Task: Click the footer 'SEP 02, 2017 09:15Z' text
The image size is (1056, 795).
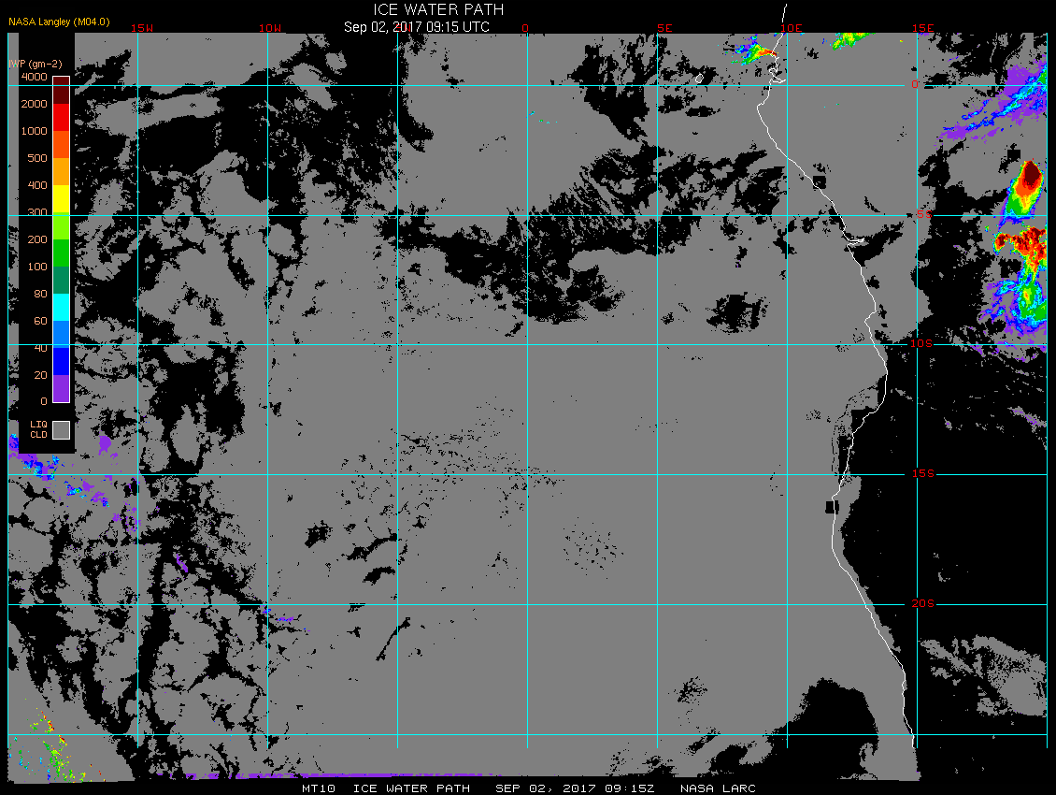Action: point(575,788)
